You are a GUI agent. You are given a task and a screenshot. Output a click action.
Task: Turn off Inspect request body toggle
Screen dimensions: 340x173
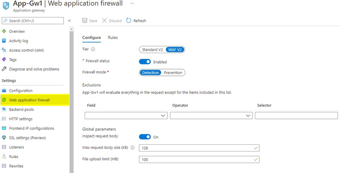[x=145, y=137]
